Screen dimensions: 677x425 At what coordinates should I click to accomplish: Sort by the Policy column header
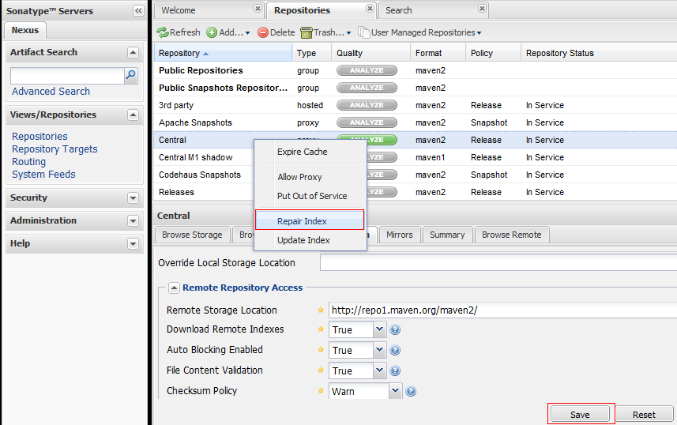pos(493,53)
